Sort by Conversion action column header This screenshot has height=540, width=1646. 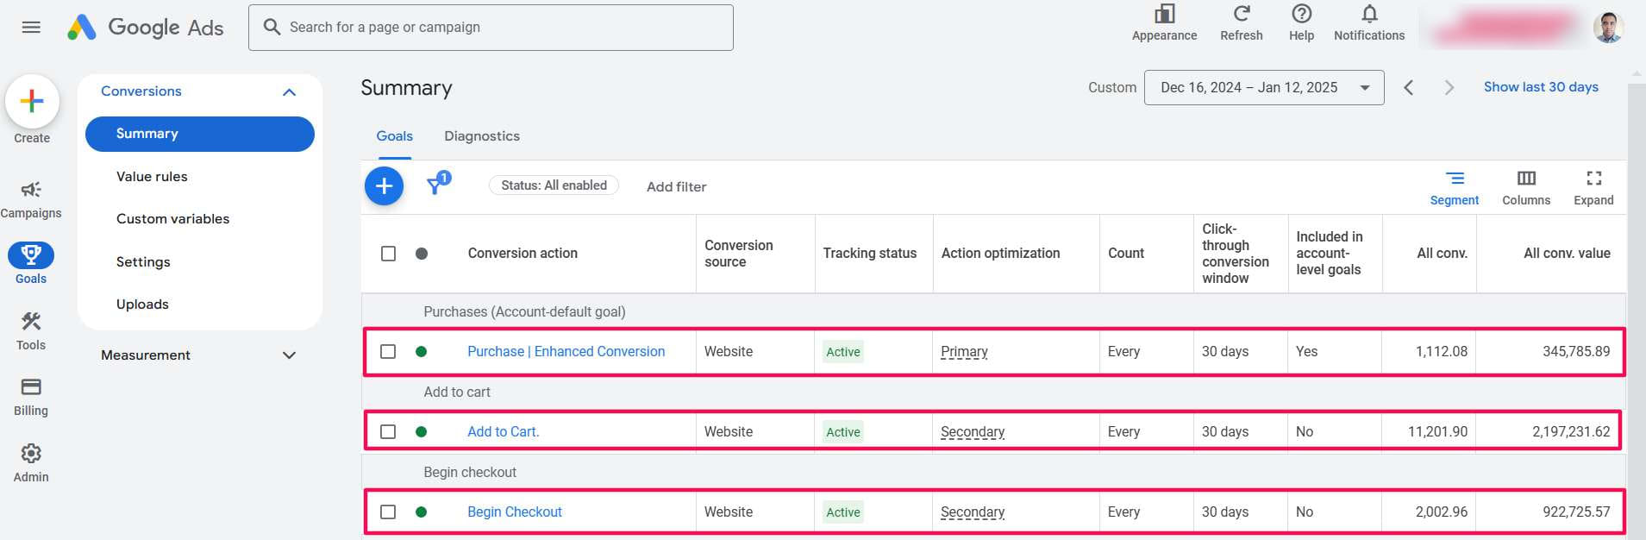tap(523, 254)
